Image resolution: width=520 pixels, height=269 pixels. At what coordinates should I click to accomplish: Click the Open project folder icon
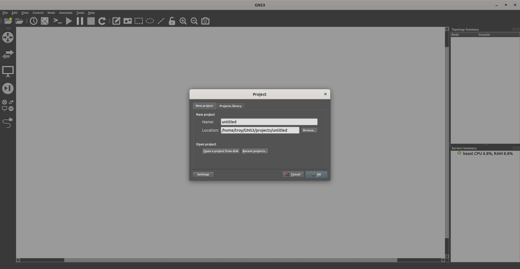[19, 21]
